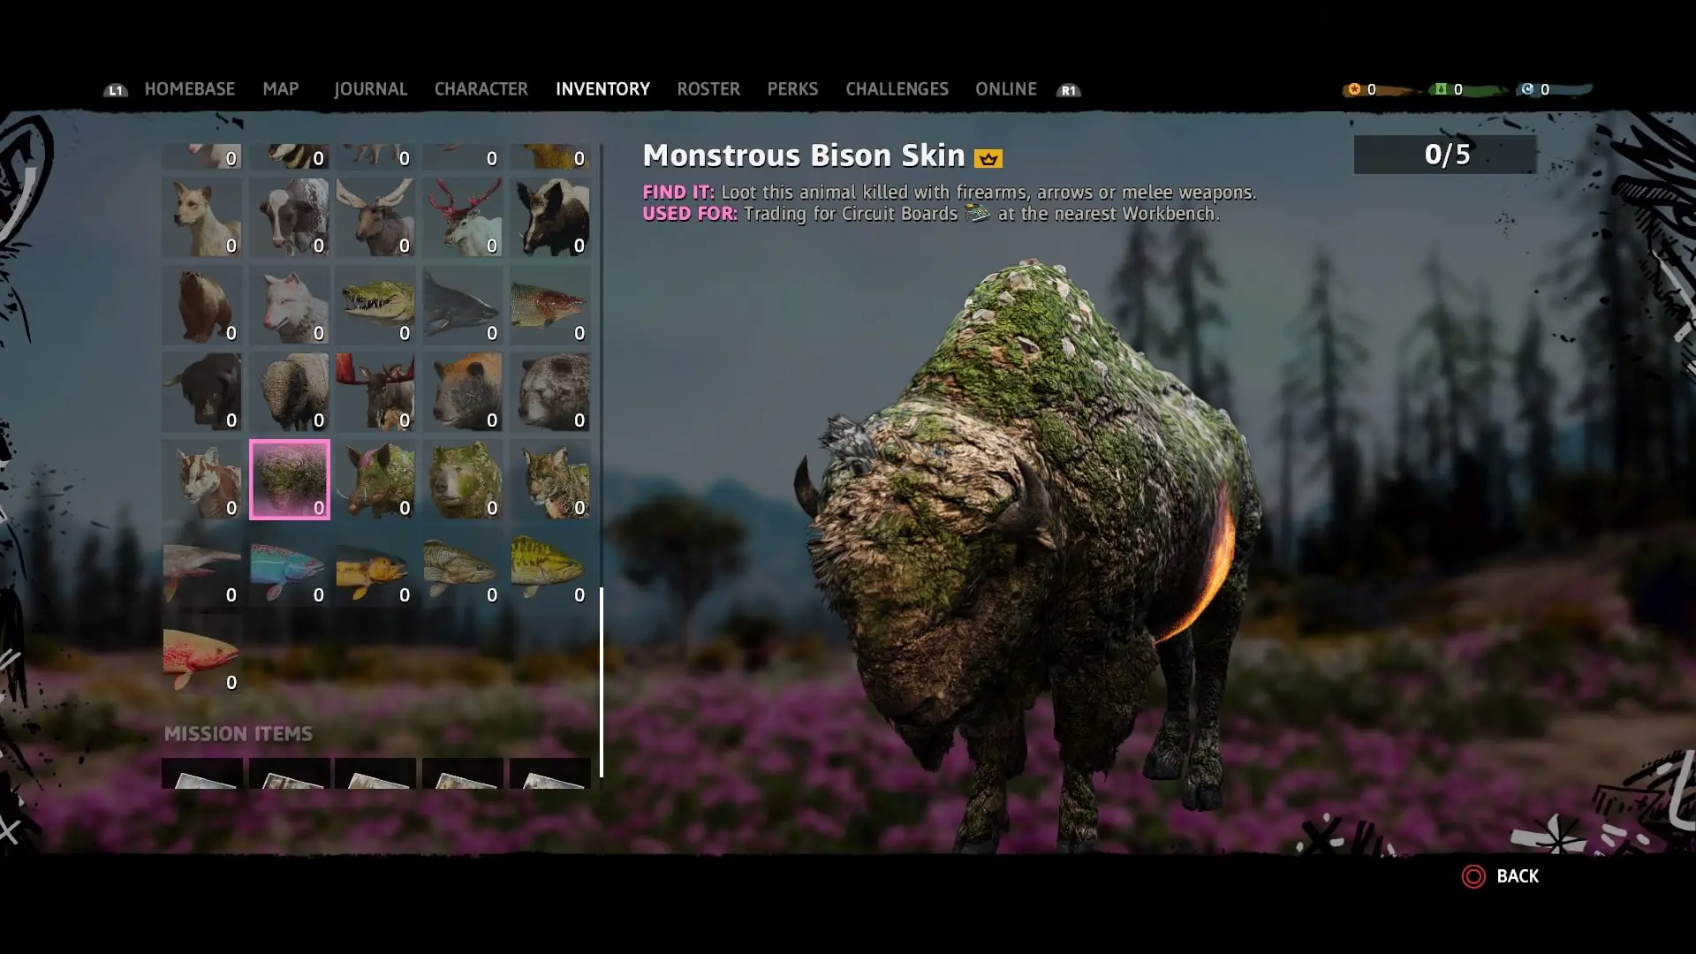The image size is (1696, 954).
Task: Select the tan cougar skin item
Action: (x=202, y=217)
